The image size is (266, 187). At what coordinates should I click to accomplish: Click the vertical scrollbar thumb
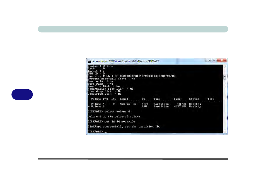[225, 77]
